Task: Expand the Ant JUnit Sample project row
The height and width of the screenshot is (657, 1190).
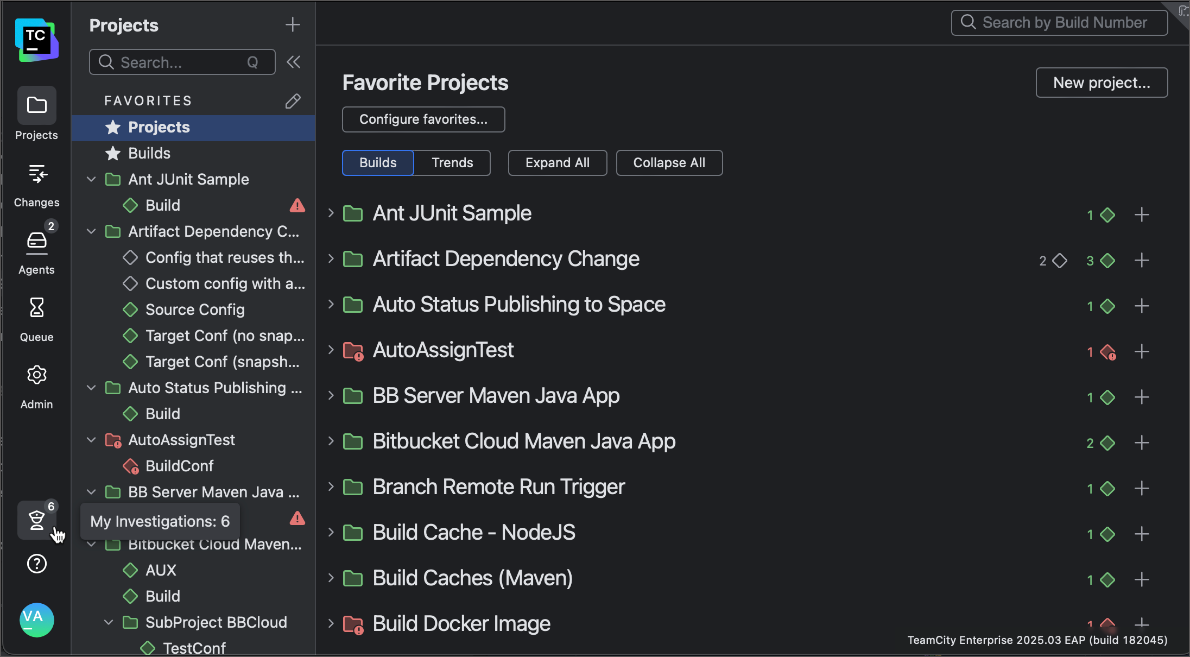Action: pyautogui.click(x=332, y=213)
